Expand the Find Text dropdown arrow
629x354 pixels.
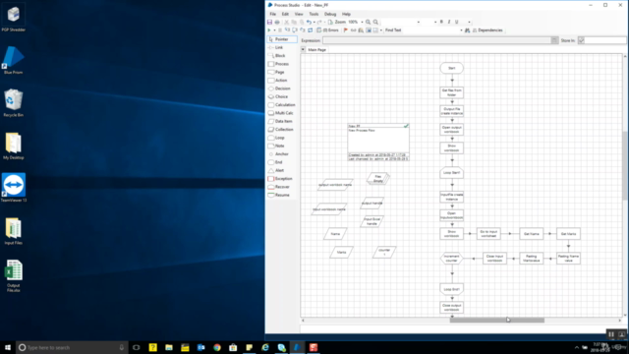tap(461, 30)
